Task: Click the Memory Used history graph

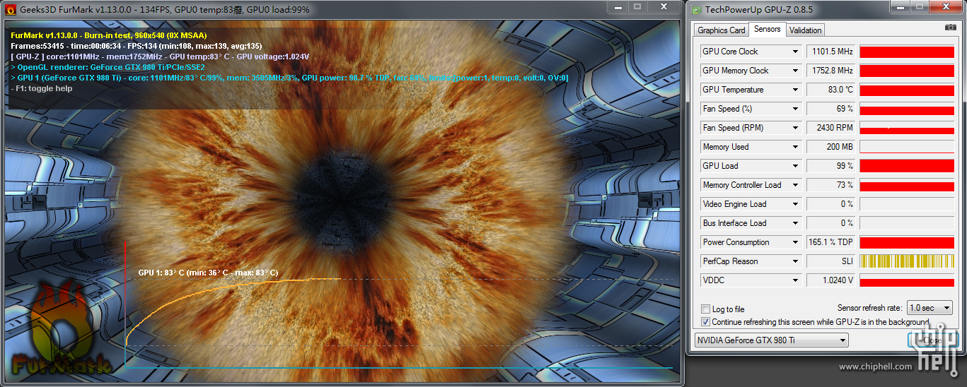Action: click(907, 147)
